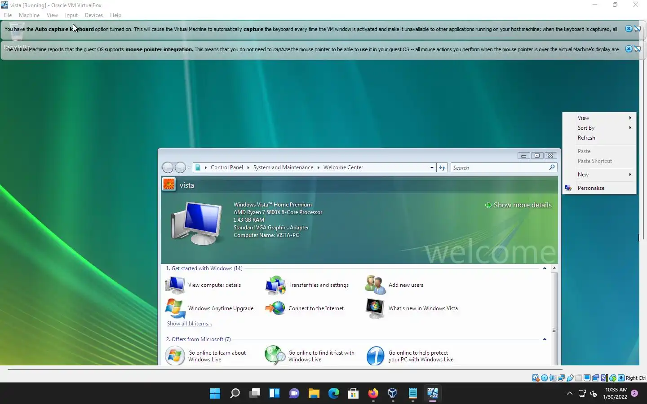Click the scroll-up arrow of Welcome Center scrollbar
This screenshot has width=647, height=404.
click(x=554, y=268)
